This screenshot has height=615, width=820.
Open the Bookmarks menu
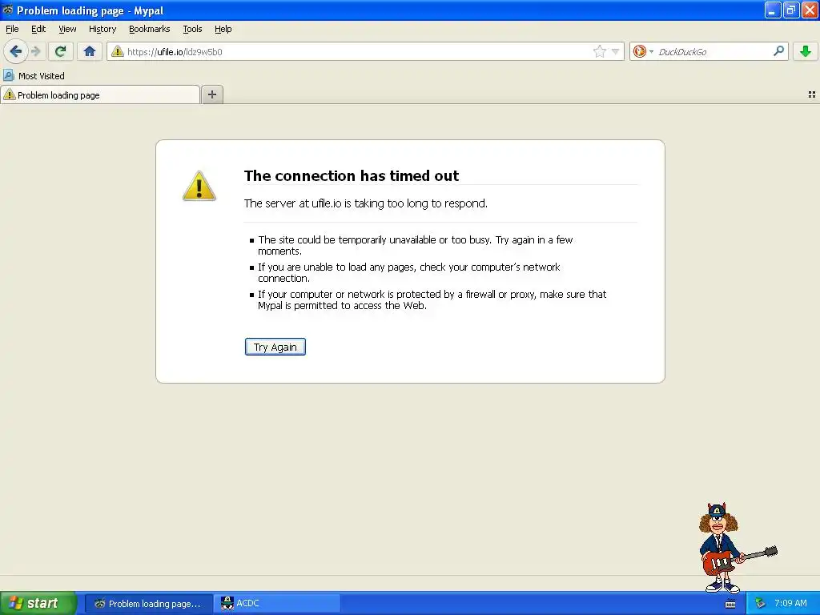pyautogui.click(x=150, y=29)
